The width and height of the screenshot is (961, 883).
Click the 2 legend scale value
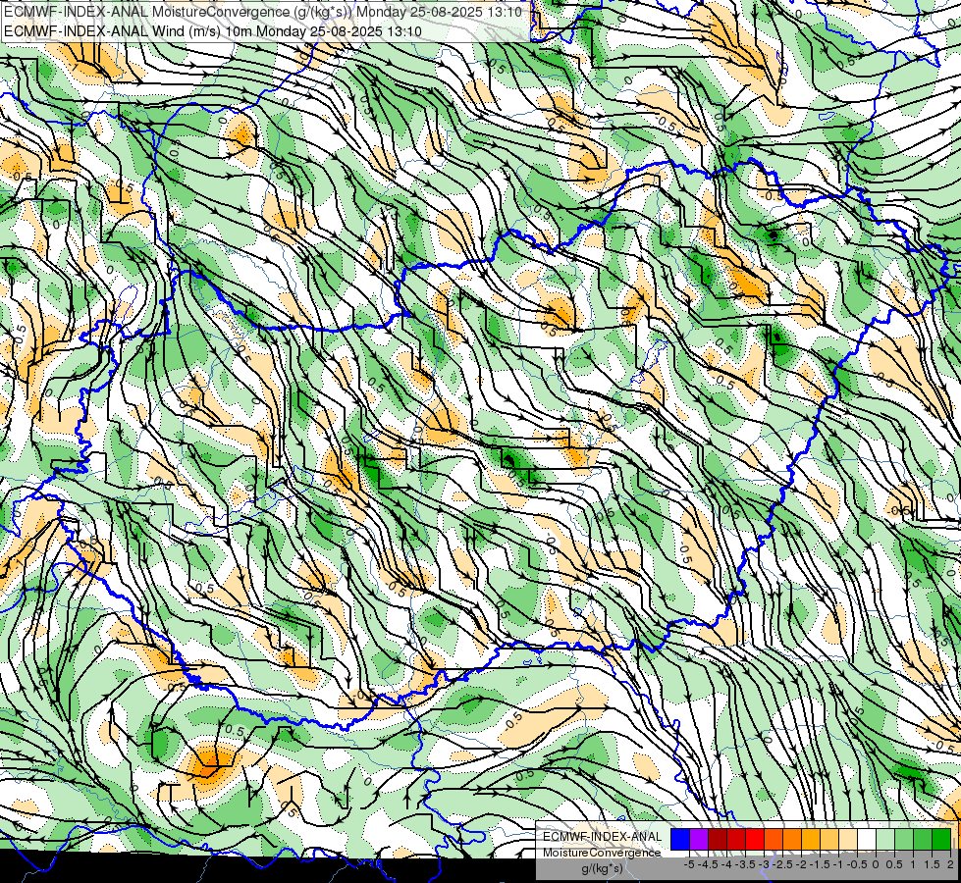pos(950,864)
